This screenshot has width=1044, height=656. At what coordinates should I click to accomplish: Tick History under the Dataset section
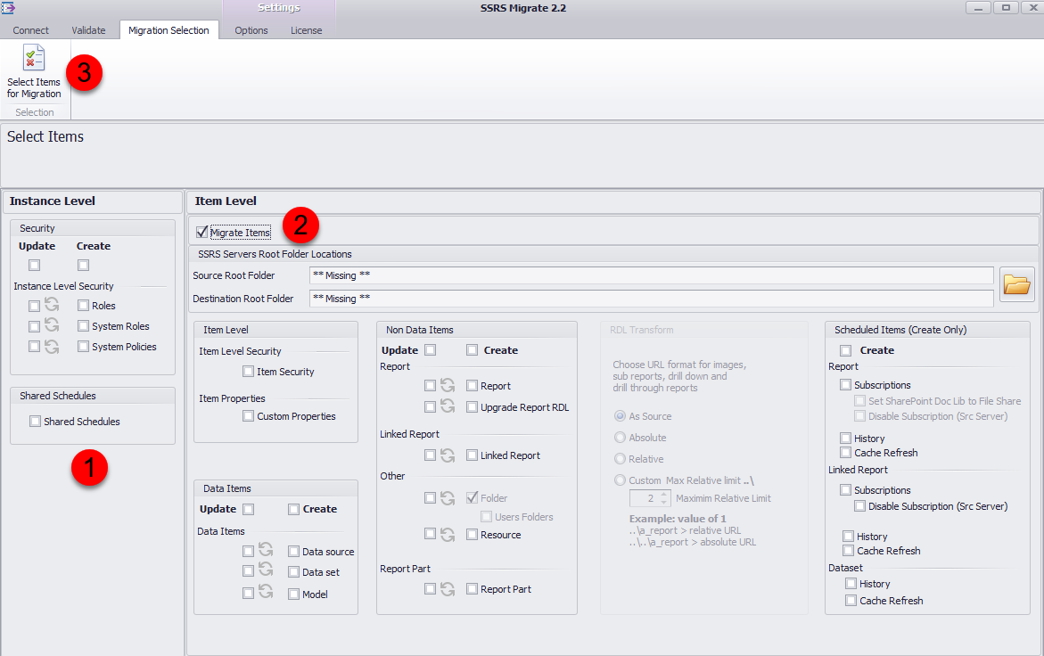851,584
